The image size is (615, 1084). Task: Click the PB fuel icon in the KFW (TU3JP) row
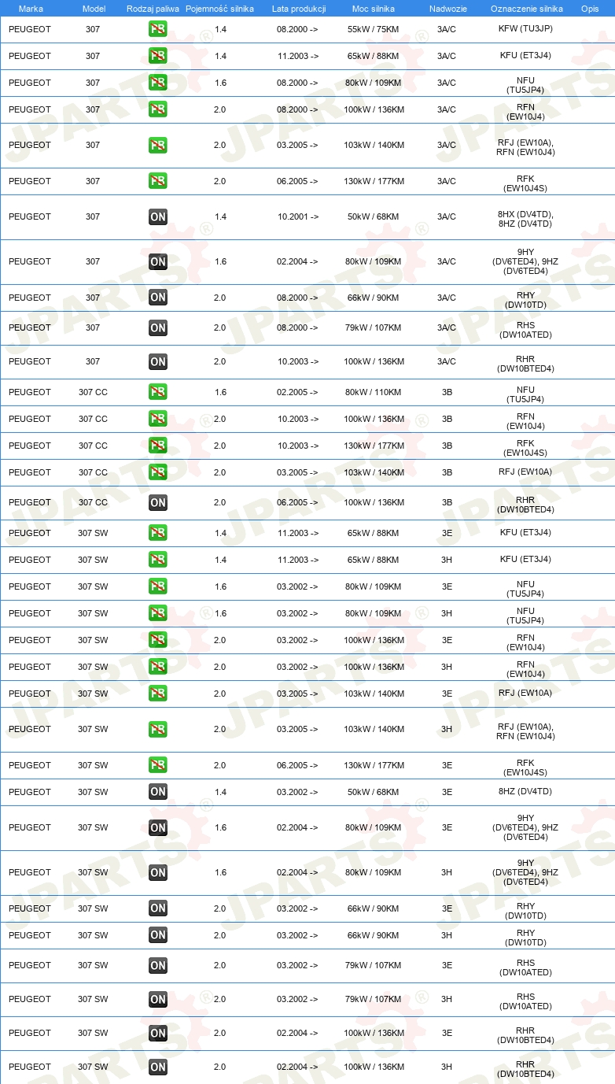158,29
